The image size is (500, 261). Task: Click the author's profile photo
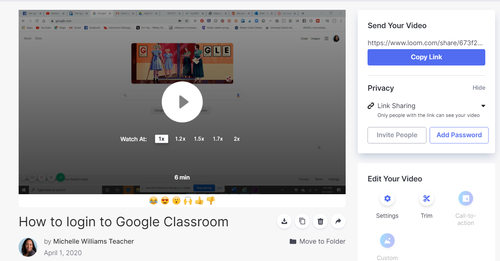28,247
